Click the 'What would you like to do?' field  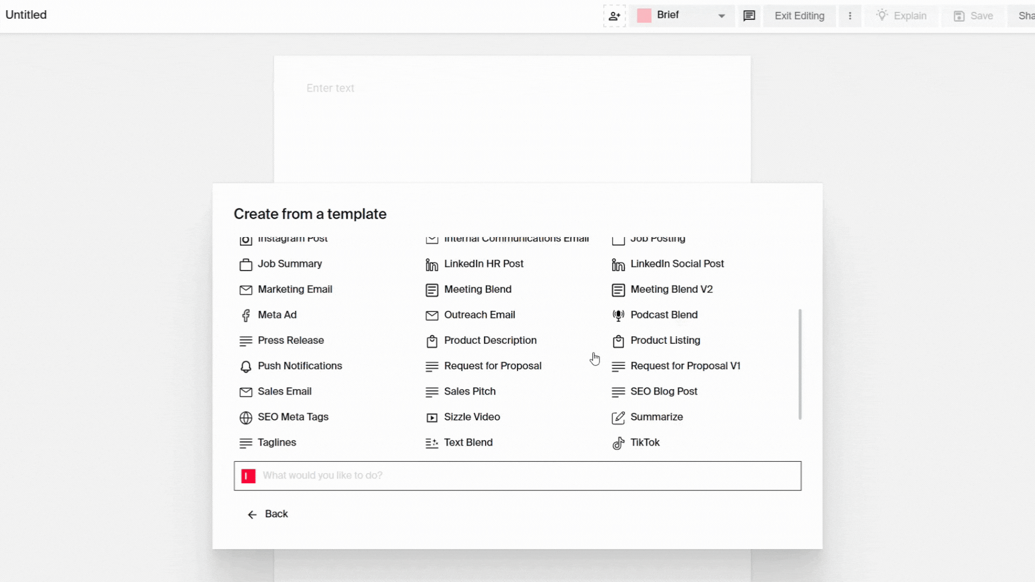tap(517, 476)
